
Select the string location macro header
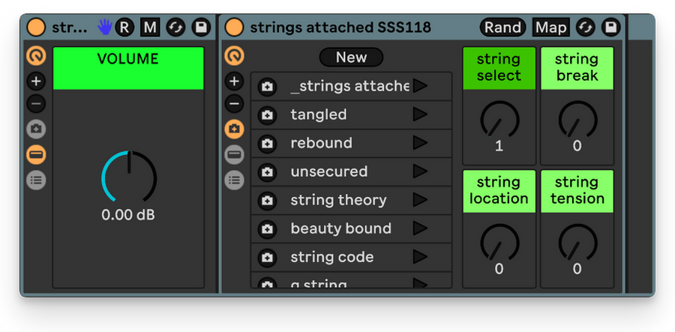499,191
